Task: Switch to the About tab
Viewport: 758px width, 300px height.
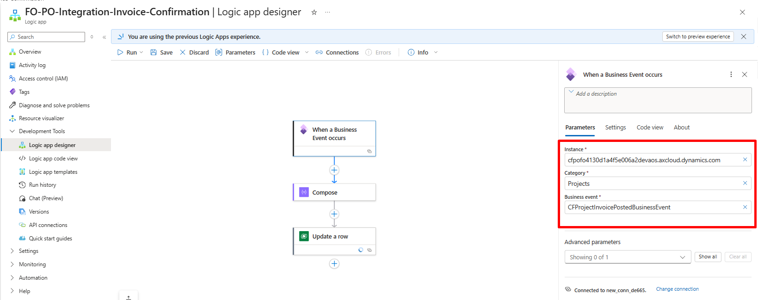Action: [682, 128]
